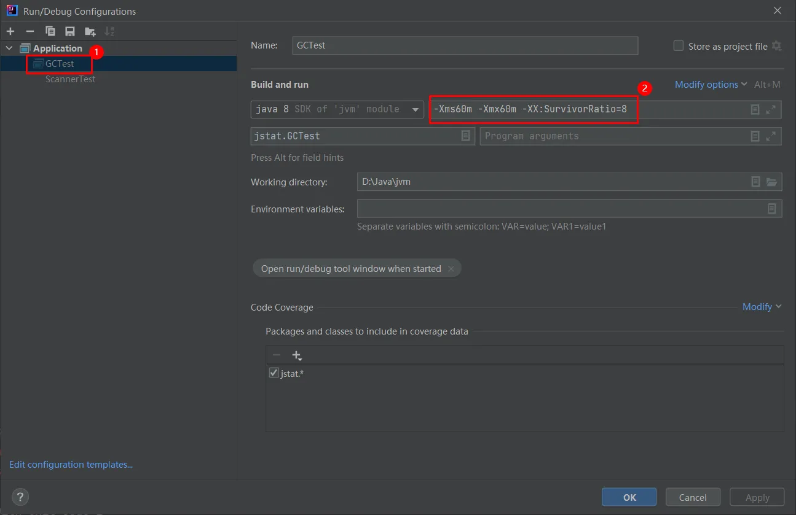Click the Create new folder icon

(x=90, y=31)
